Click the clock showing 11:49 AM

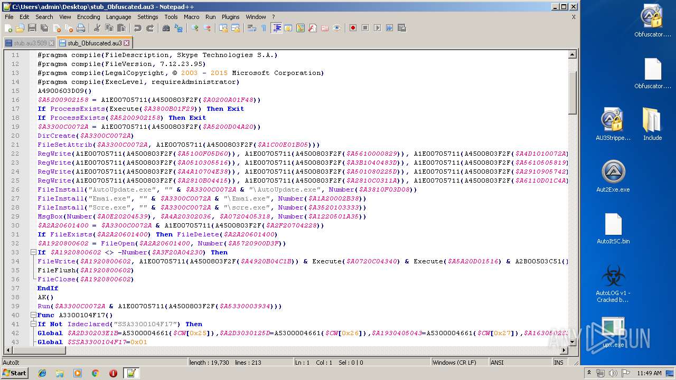pyautogui.click(x=649, y=373)
